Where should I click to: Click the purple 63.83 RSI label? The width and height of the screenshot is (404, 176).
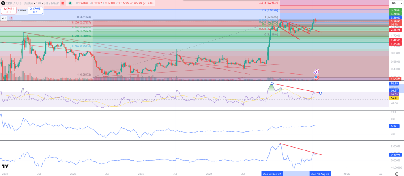click(394, 94)
